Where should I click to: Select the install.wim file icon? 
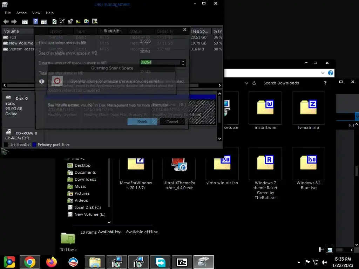(265, 108)
